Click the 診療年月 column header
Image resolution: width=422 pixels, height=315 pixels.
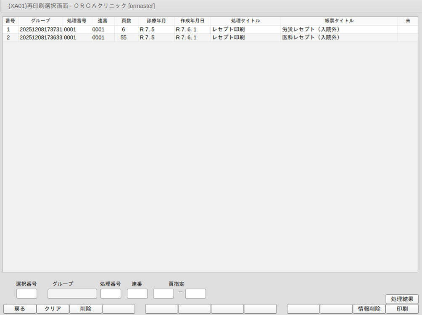(156, 21)
